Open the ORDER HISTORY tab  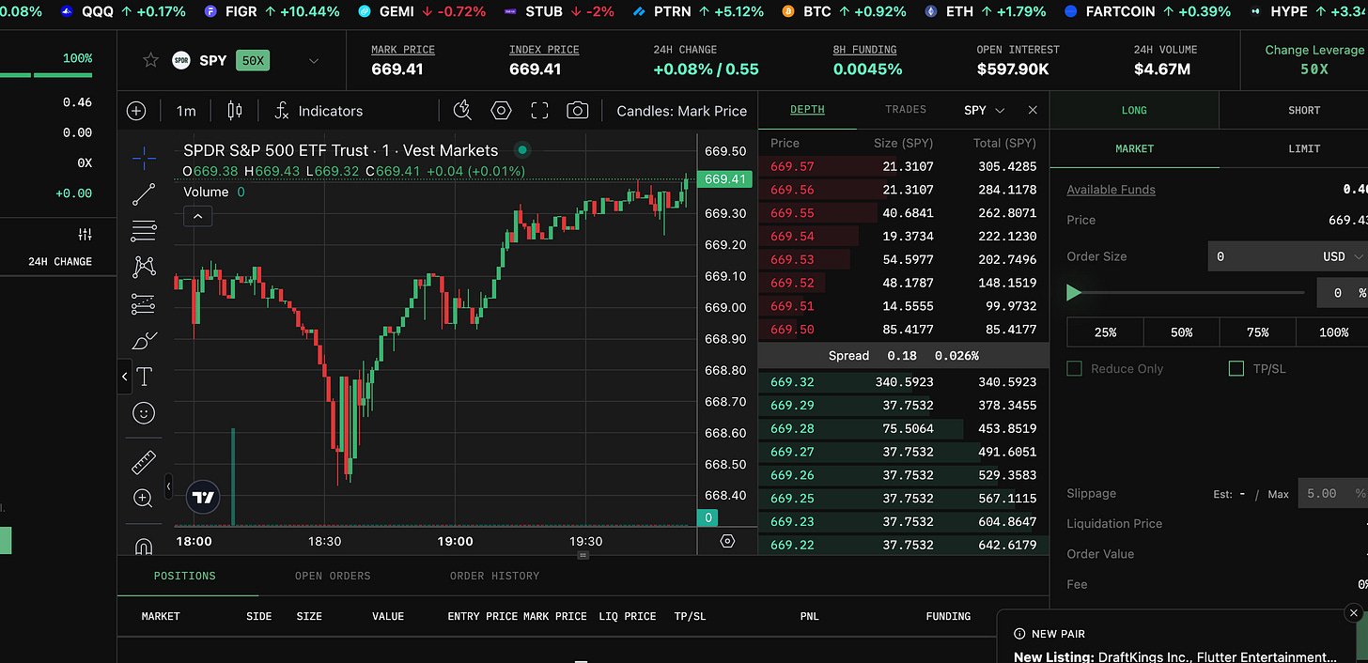coord(494,576)
